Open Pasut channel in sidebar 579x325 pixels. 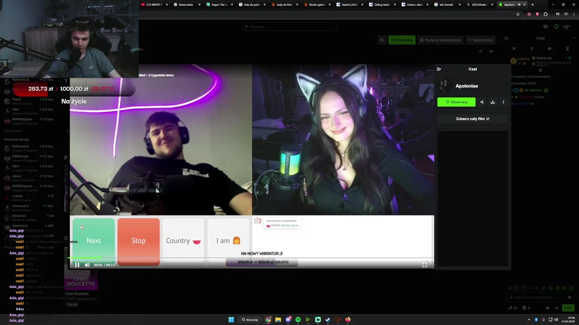28,101
